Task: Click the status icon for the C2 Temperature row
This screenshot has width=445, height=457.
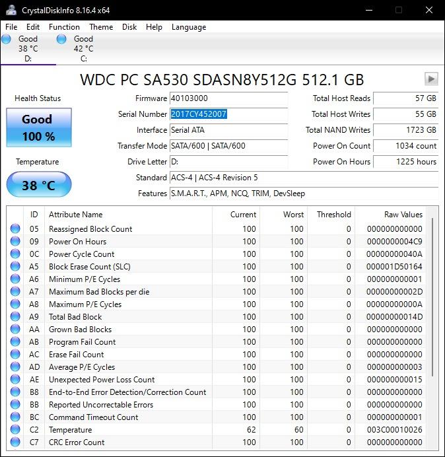Action: coord(15,429)
